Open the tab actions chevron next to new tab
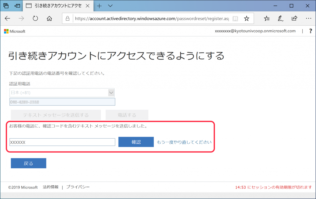316x199 pixels. [110, 6]
